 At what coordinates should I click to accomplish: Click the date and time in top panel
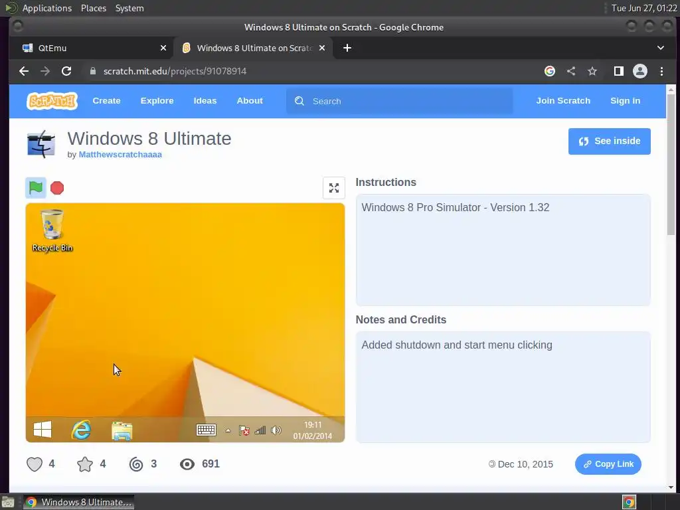[x=644, y=8]
